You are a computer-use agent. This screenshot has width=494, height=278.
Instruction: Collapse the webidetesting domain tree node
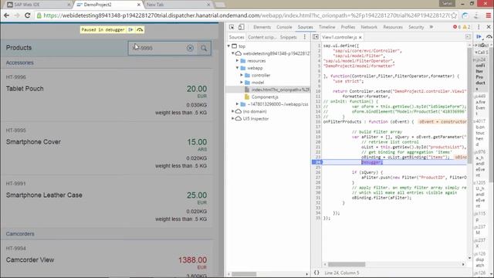(x=233, y=53)
